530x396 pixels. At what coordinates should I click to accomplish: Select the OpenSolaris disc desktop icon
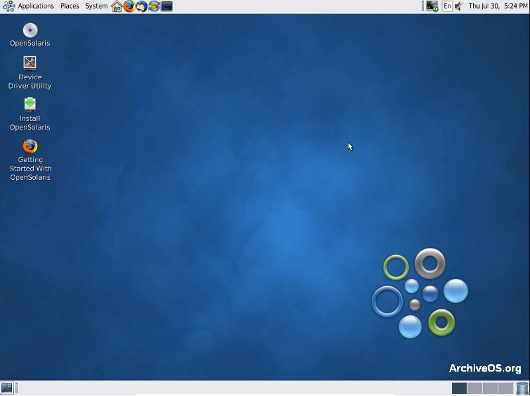click(30, 35)
